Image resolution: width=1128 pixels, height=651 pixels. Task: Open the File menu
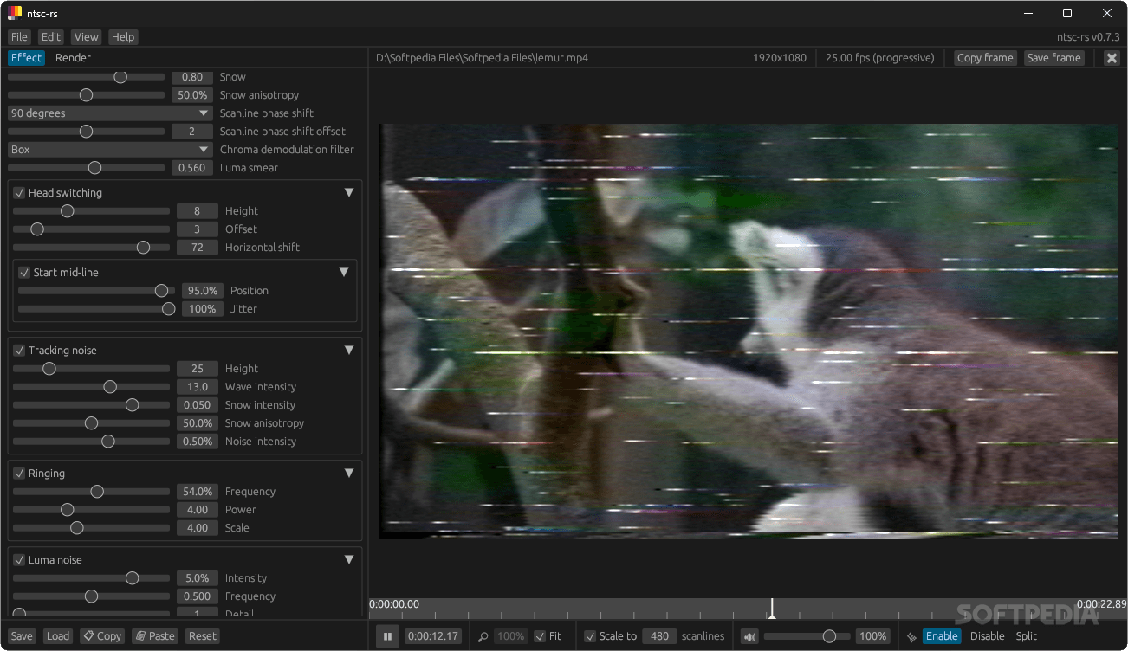coord(19,37)
